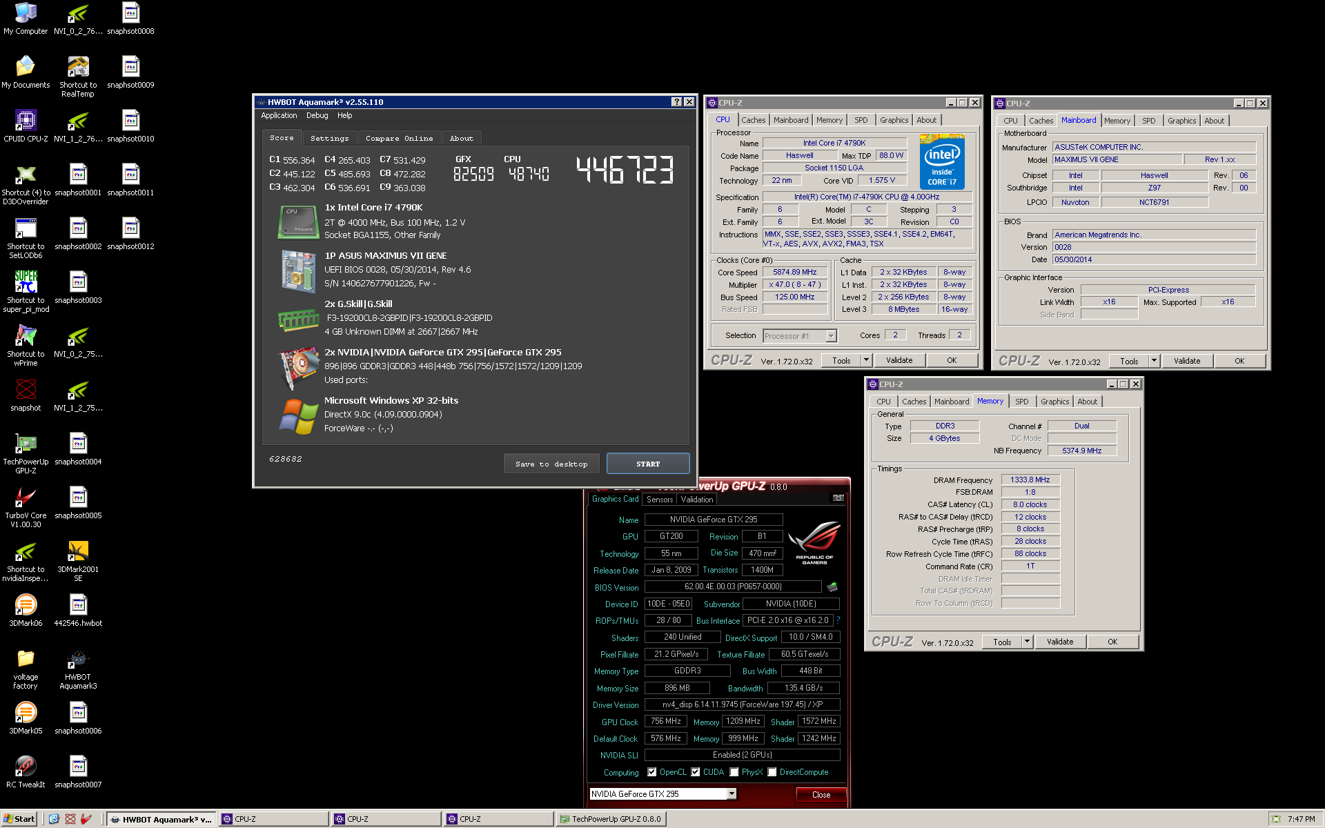Open snaphsot0012 file icon

coord(130,233)
